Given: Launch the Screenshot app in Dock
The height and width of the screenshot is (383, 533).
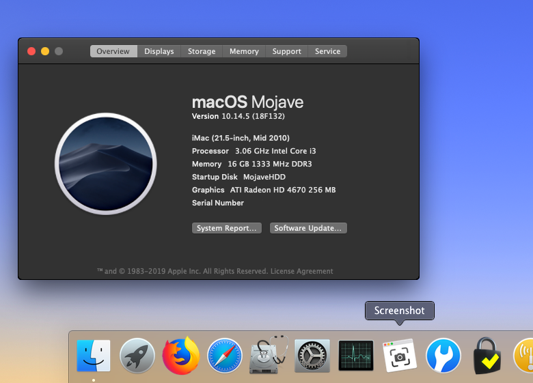Looking at the screenshot, I should (x=400, y=356).
